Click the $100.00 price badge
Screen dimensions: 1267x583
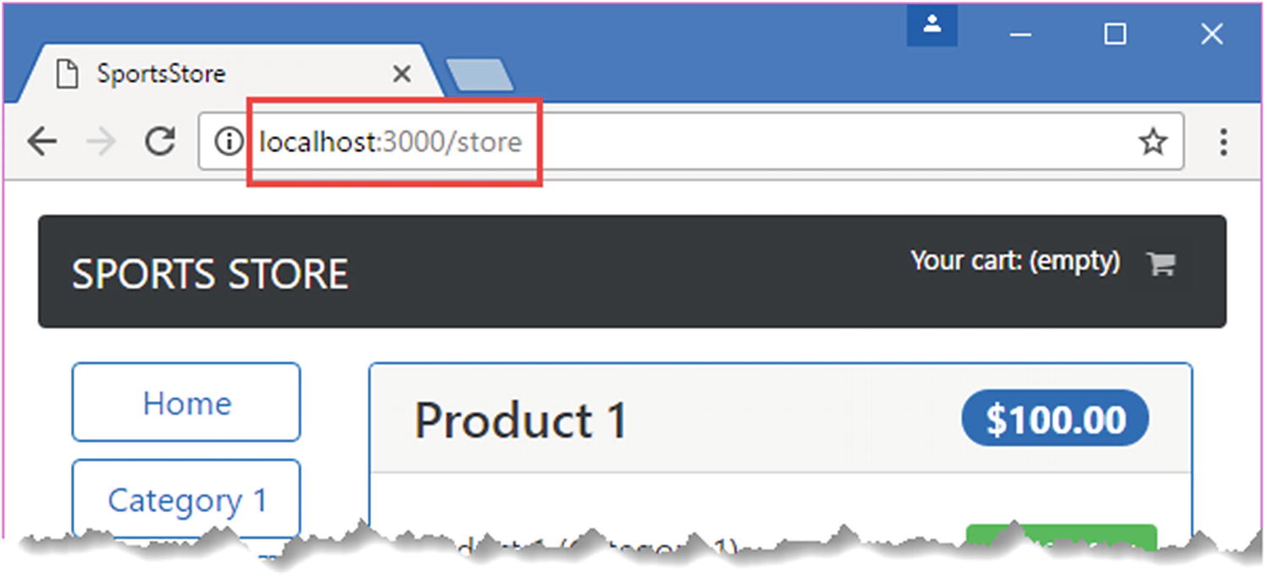(1055, 419)
